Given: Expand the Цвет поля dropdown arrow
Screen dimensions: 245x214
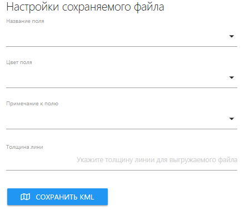Looking at the screenshot, I should [232, 77].
